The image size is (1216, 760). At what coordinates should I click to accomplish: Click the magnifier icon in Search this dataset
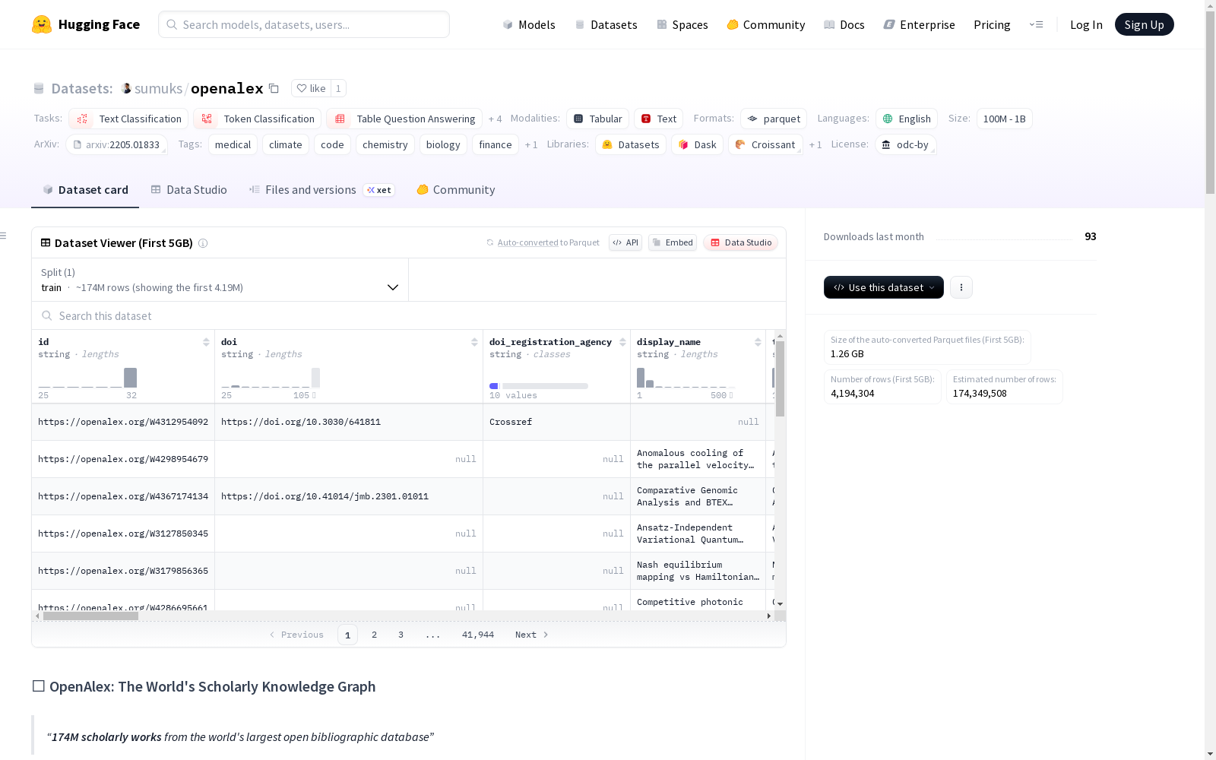pyautogui.click(x=47, y=315)
